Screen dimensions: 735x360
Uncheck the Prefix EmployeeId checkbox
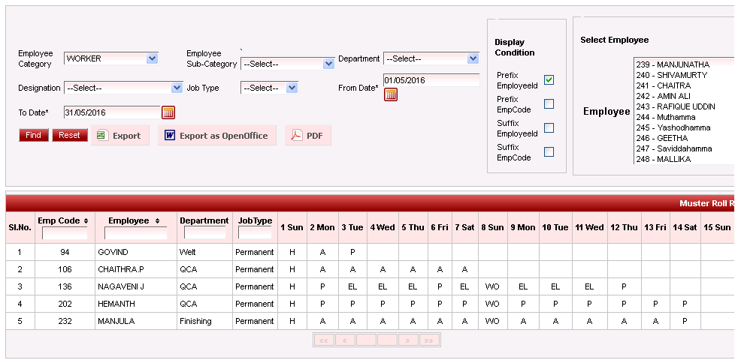(x=549, y=80)
